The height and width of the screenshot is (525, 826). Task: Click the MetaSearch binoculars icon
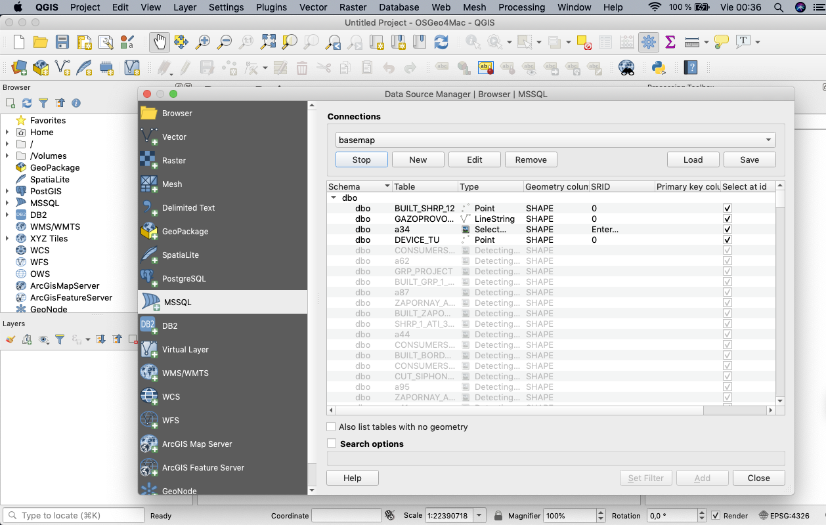(627, 67)
